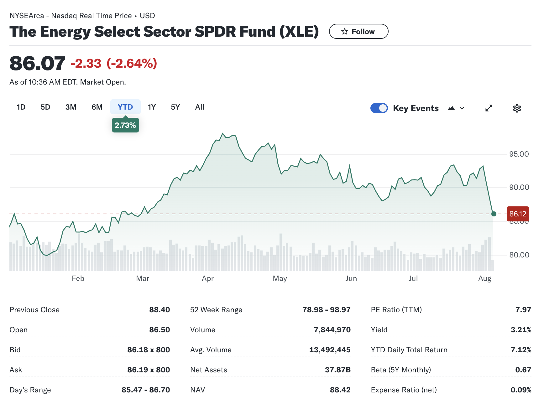Click the fund title heading
The image size is (544, 404).
[x=164, y=32]
